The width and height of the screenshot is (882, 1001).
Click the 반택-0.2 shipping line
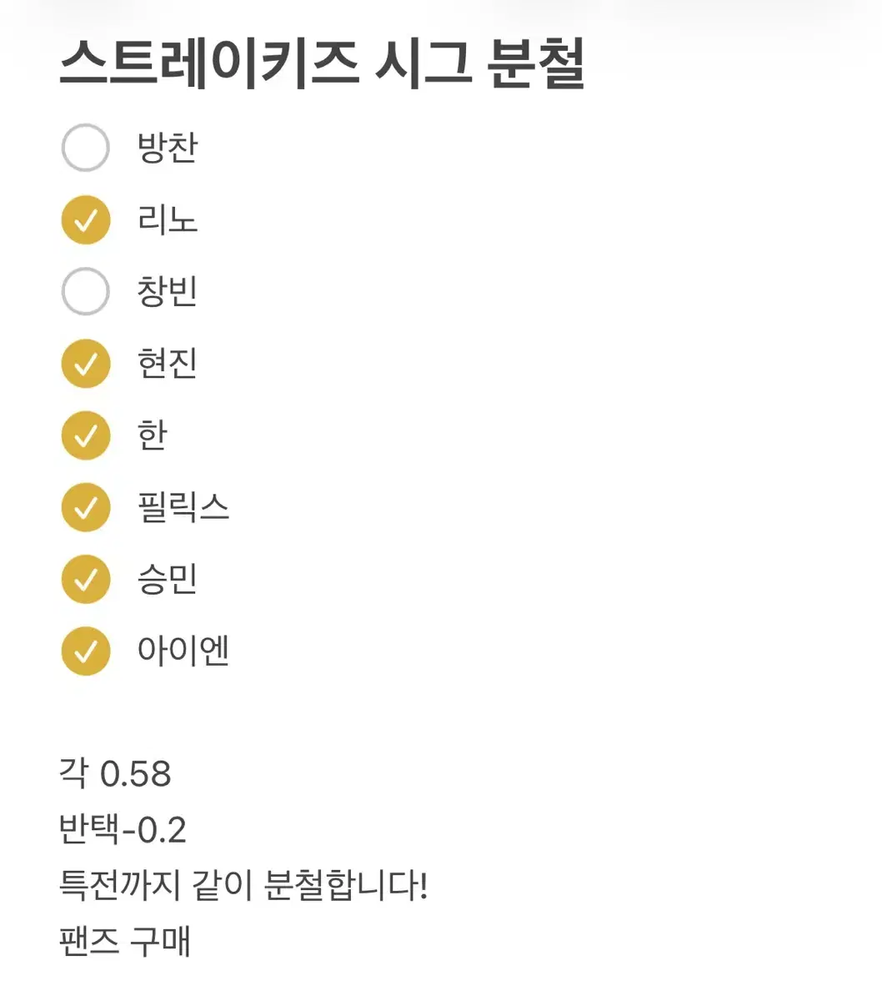[x=123, y=829]
